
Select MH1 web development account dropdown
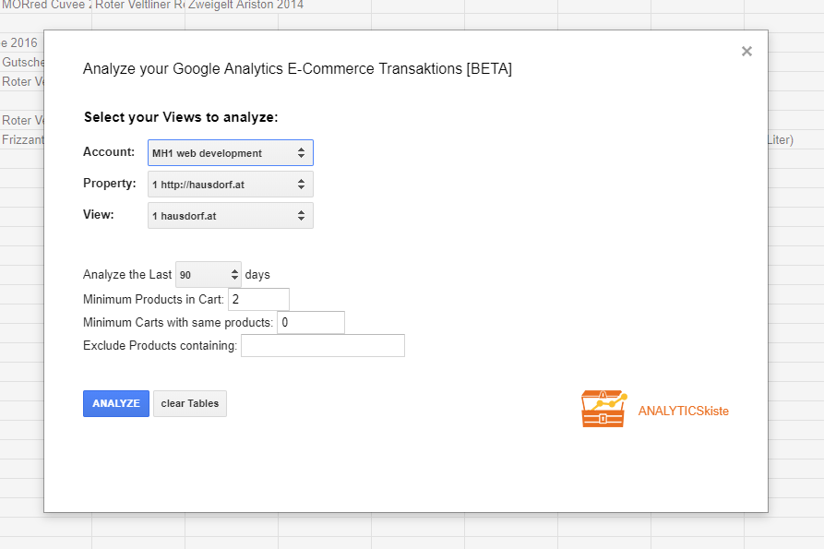pyautogui.click(x=230, y=152)
